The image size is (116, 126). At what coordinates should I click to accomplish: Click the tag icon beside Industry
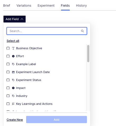tap(13, 96)
